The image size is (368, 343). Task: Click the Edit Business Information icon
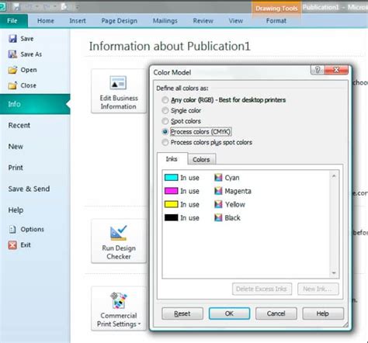pos(118,83)
